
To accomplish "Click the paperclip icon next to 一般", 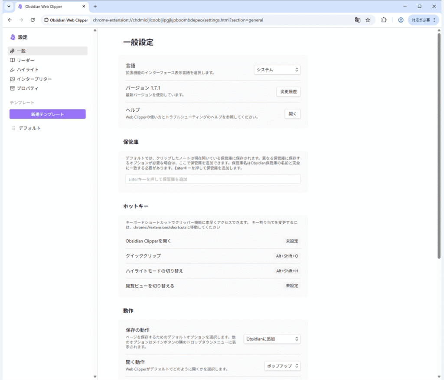I will [x=12, y=51].
